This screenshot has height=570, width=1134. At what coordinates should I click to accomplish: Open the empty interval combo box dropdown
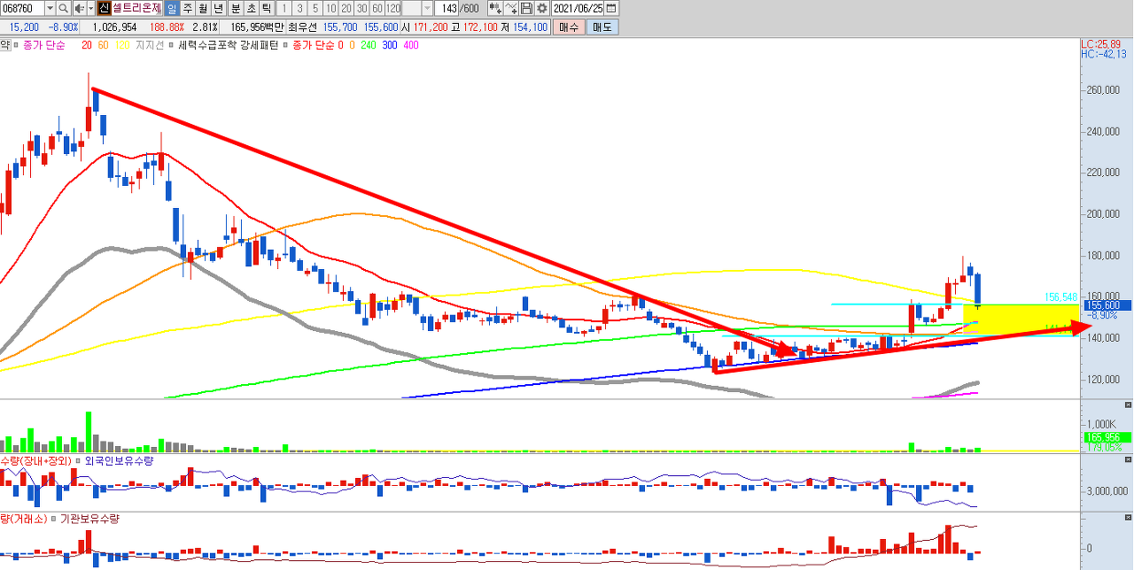tap(427, 8)
